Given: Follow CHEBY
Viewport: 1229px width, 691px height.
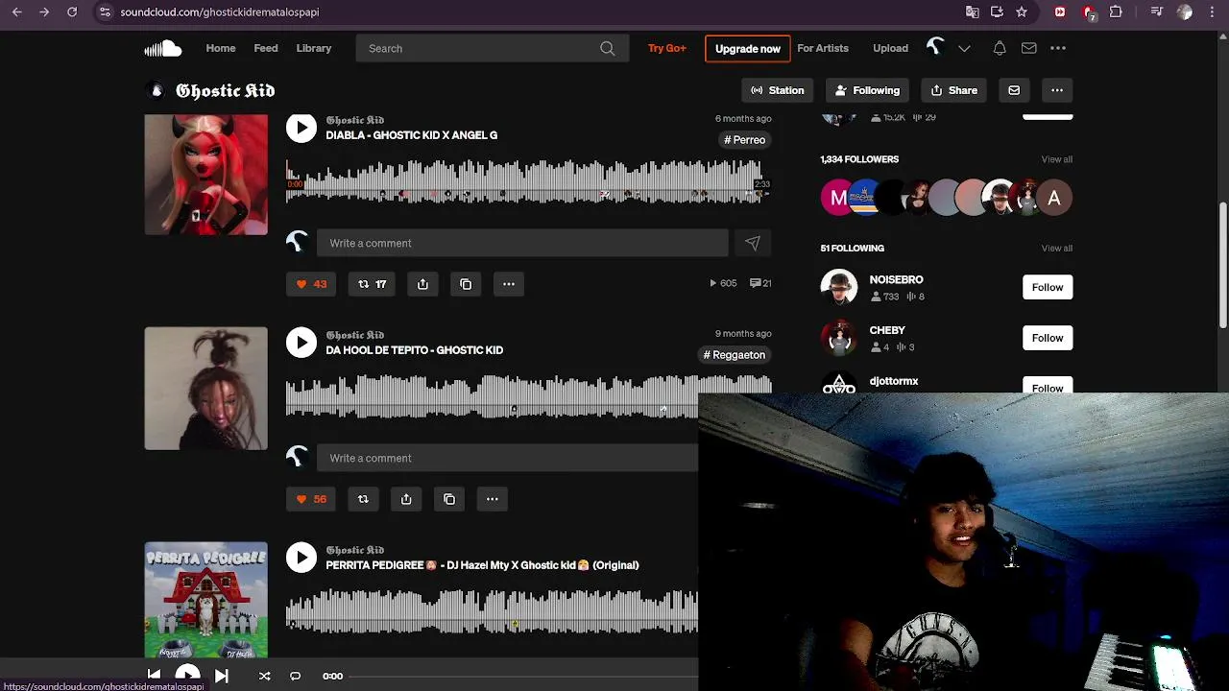Looking at the screenshot, I should [1048, 338].
